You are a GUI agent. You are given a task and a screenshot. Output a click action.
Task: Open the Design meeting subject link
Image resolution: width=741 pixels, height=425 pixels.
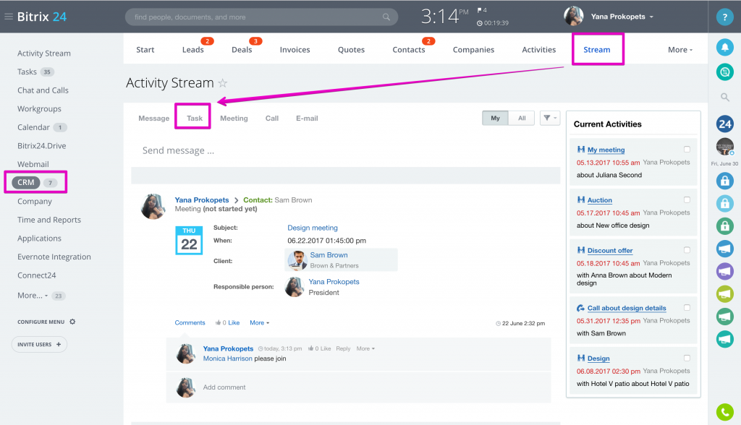click(313, 228)
